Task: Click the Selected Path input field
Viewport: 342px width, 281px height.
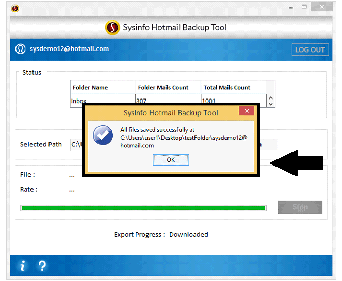Action: pyautogui.click(x=174, y=145)
